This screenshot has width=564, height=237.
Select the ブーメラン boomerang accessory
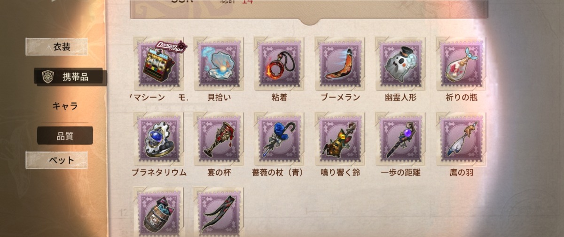click(340, 64)
